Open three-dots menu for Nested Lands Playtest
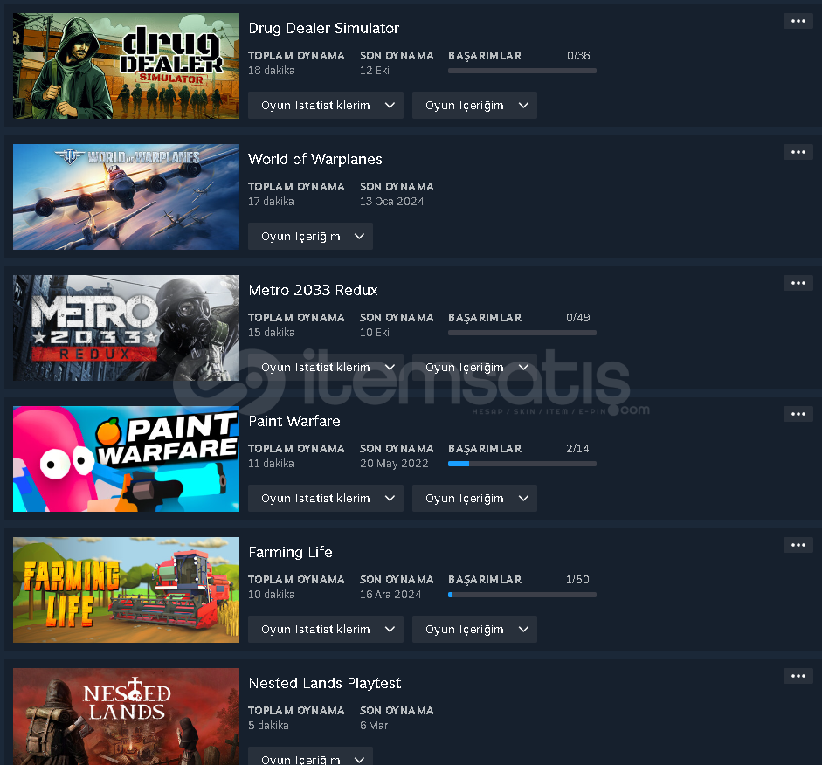This screenshot has height=765, width=822. pyautogui.click(x=798, y=676)
